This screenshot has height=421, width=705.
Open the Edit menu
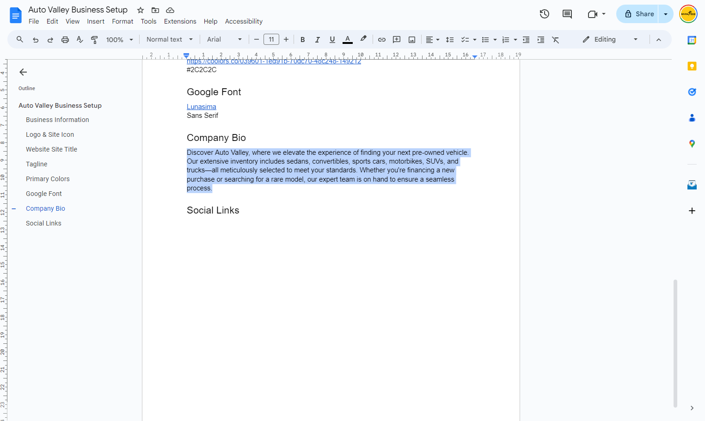click(52, 21)
